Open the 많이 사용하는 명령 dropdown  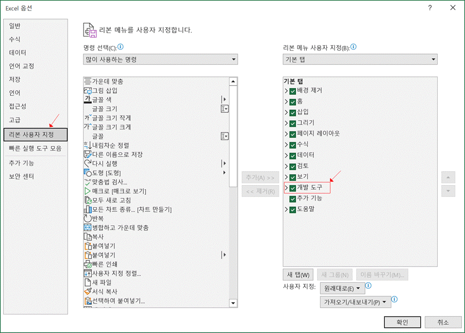160,59
